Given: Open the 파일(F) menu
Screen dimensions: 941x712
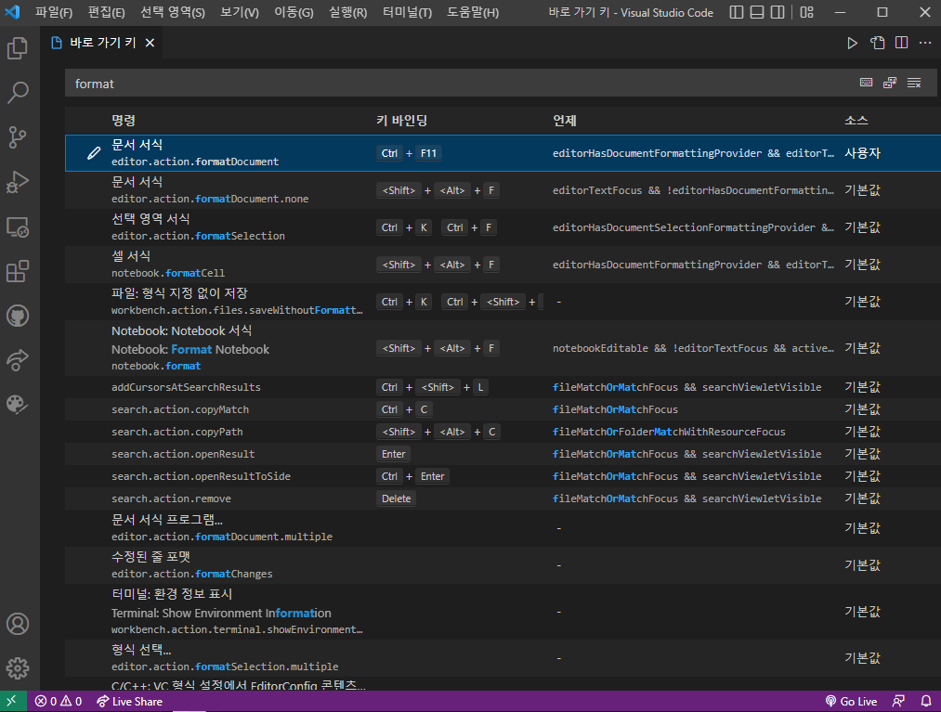Looking at the screenshot, I should pos(53,13).
